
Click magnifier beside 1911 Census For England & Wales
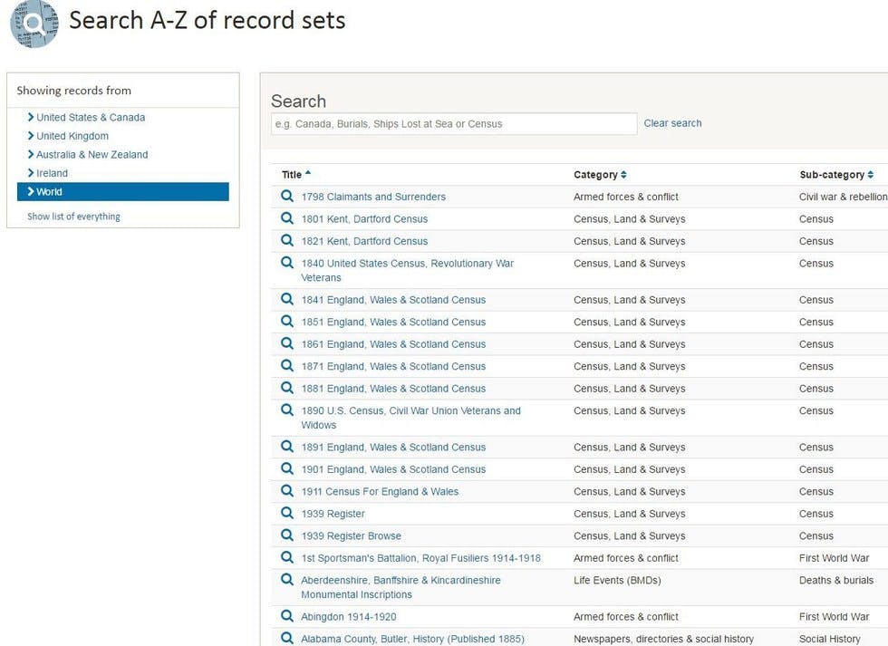click(x=286, y=491)
